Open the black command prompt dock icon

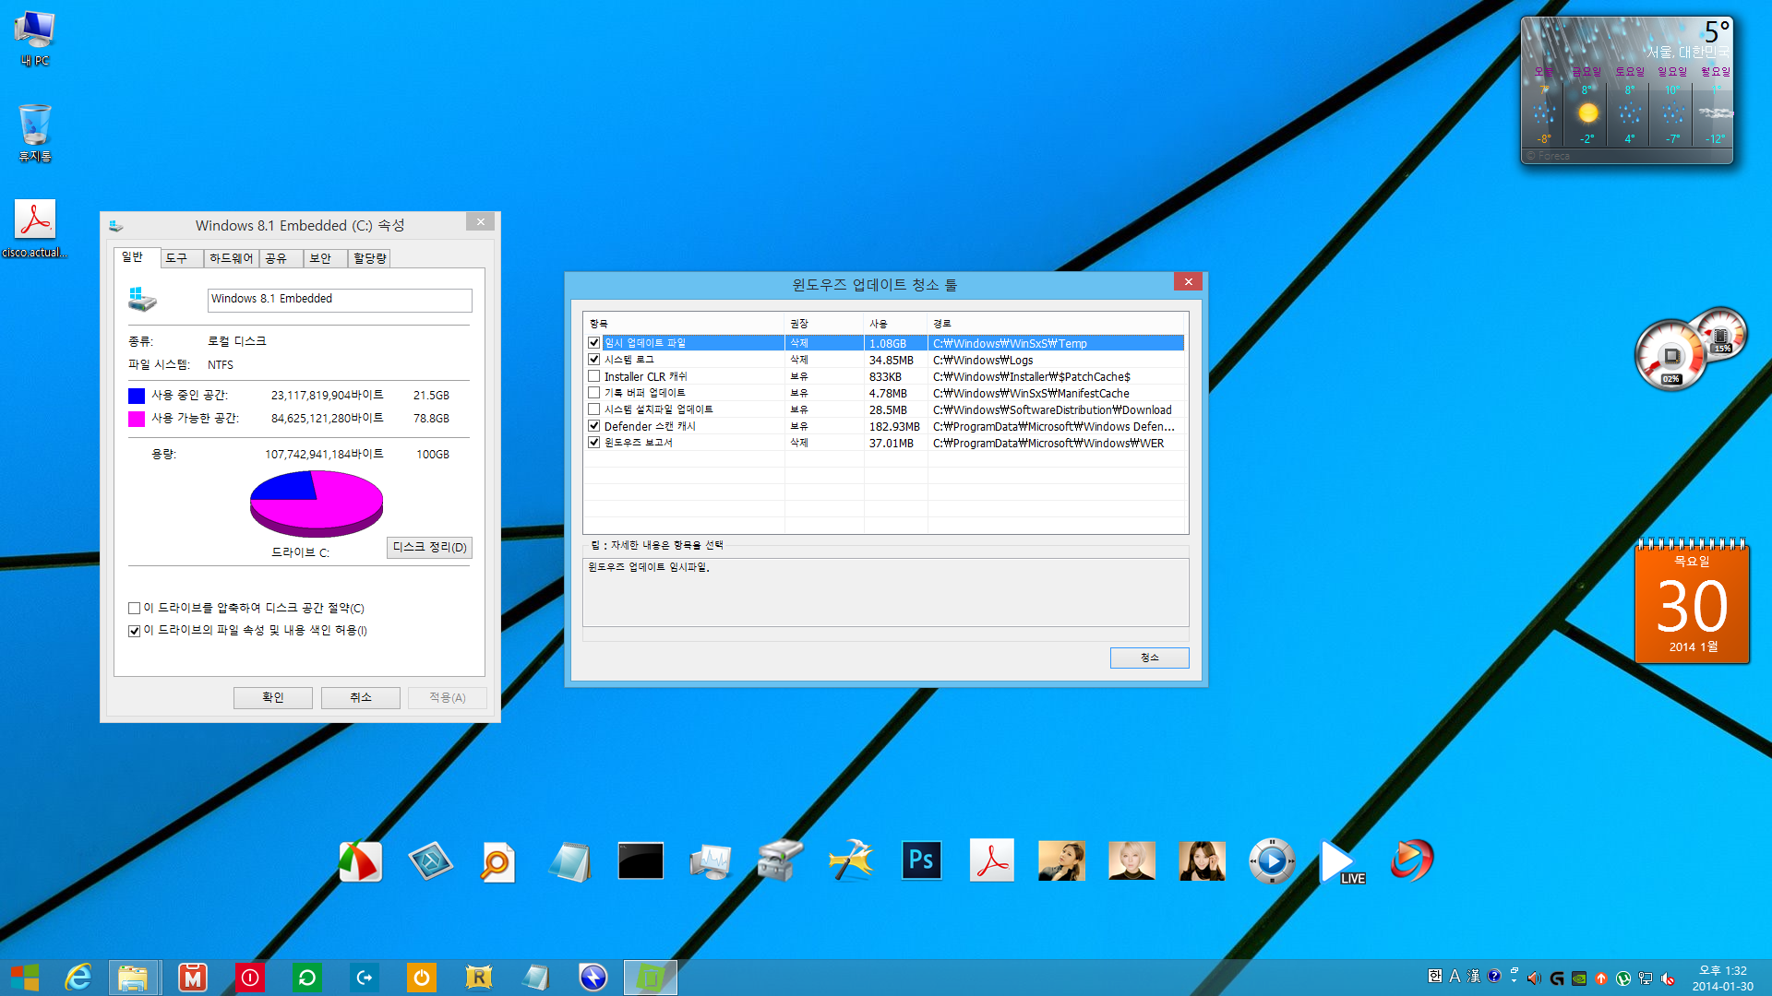641,861
